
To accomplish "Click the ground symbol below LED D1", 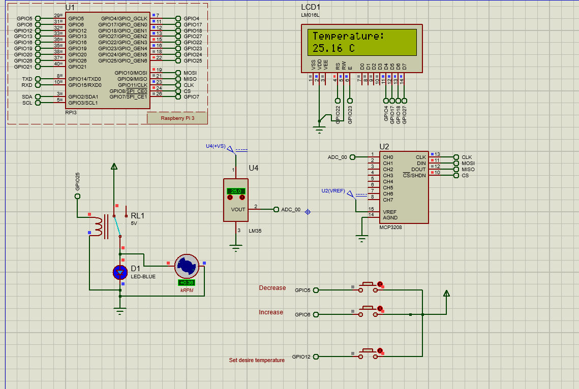I will click(x=120, y=311).
